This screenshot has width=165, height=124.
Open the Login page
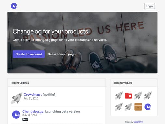coord(149,6)
